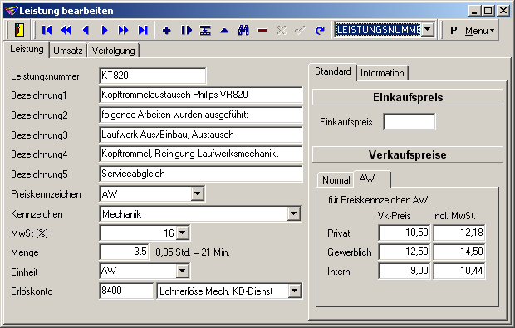Click the blue up triangle icon
Screen dimensions: 515x328
coord(224,31)
